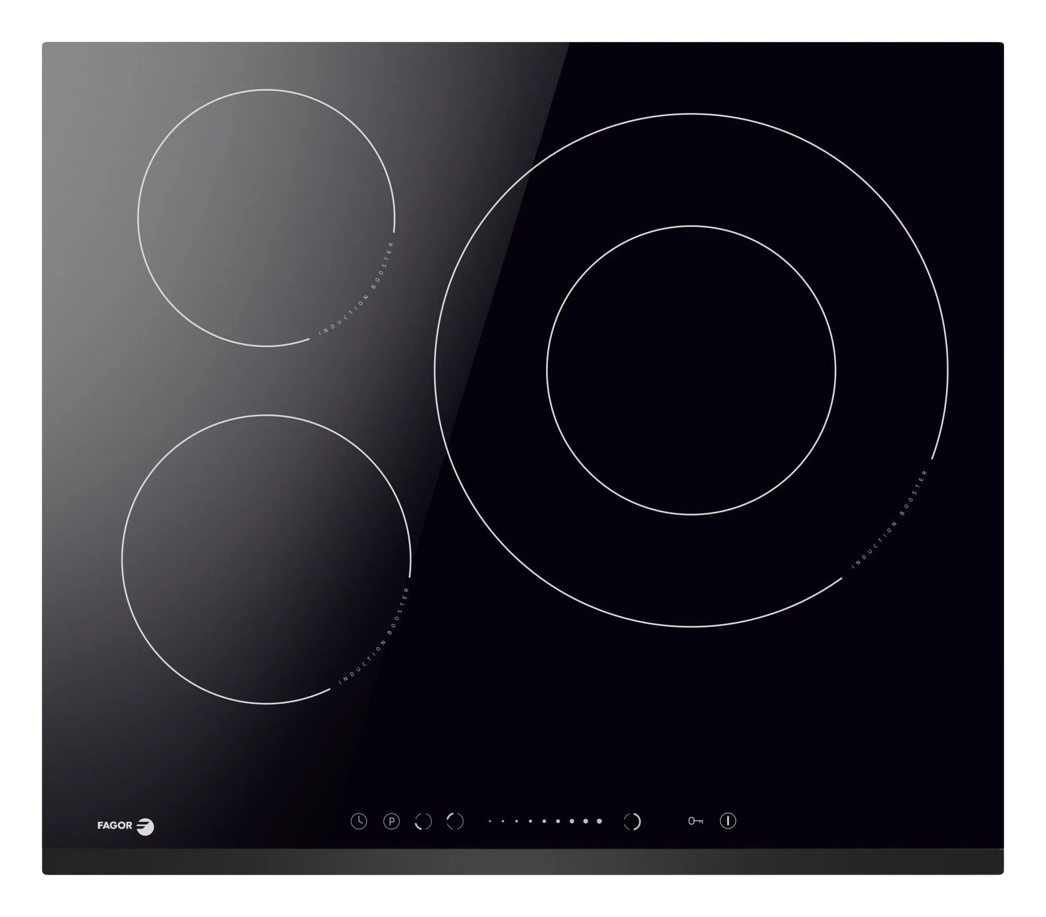Toggle the power on/off button
This screenshot has height=917, width=1046.
(x=727, y=820)
